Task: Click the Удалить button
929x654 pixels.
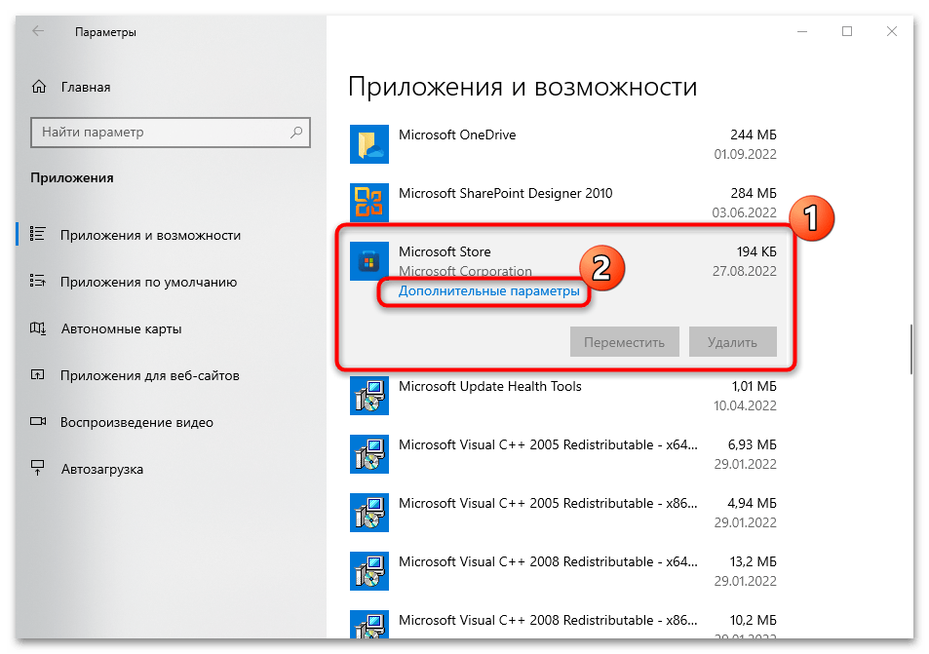Action: [x=732, y=342]
